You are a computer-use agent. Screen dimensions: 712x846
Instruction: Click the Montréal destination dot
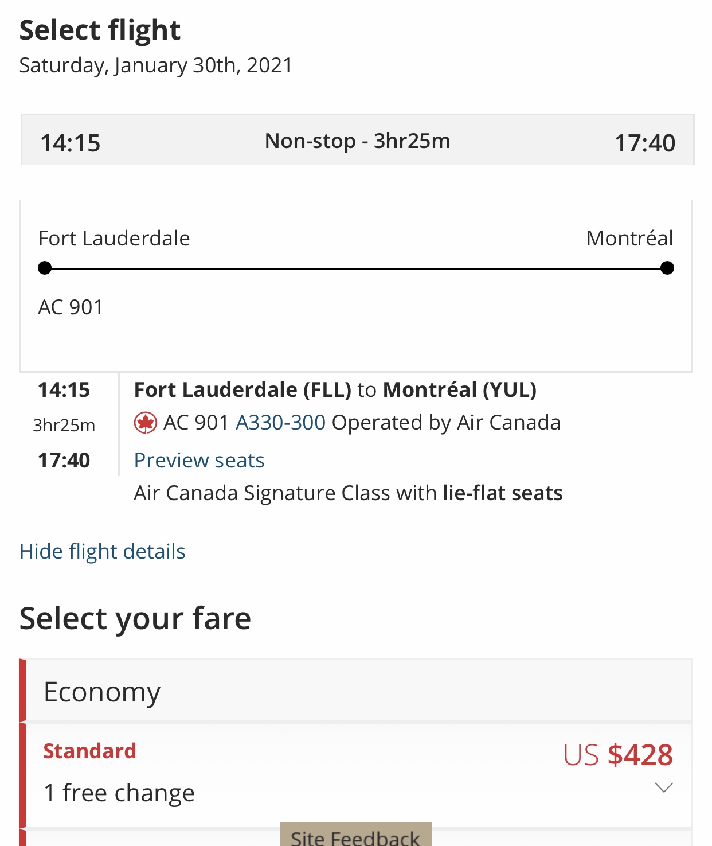click(x=667, y=268)
